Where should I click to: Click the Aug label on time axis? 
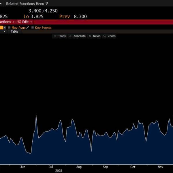coord(79,167)
